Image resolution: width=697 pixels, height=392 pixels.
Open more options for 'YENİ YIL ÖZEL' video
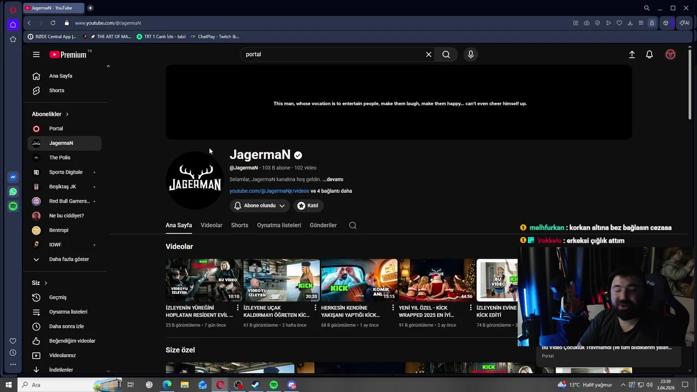pos(470,308)
